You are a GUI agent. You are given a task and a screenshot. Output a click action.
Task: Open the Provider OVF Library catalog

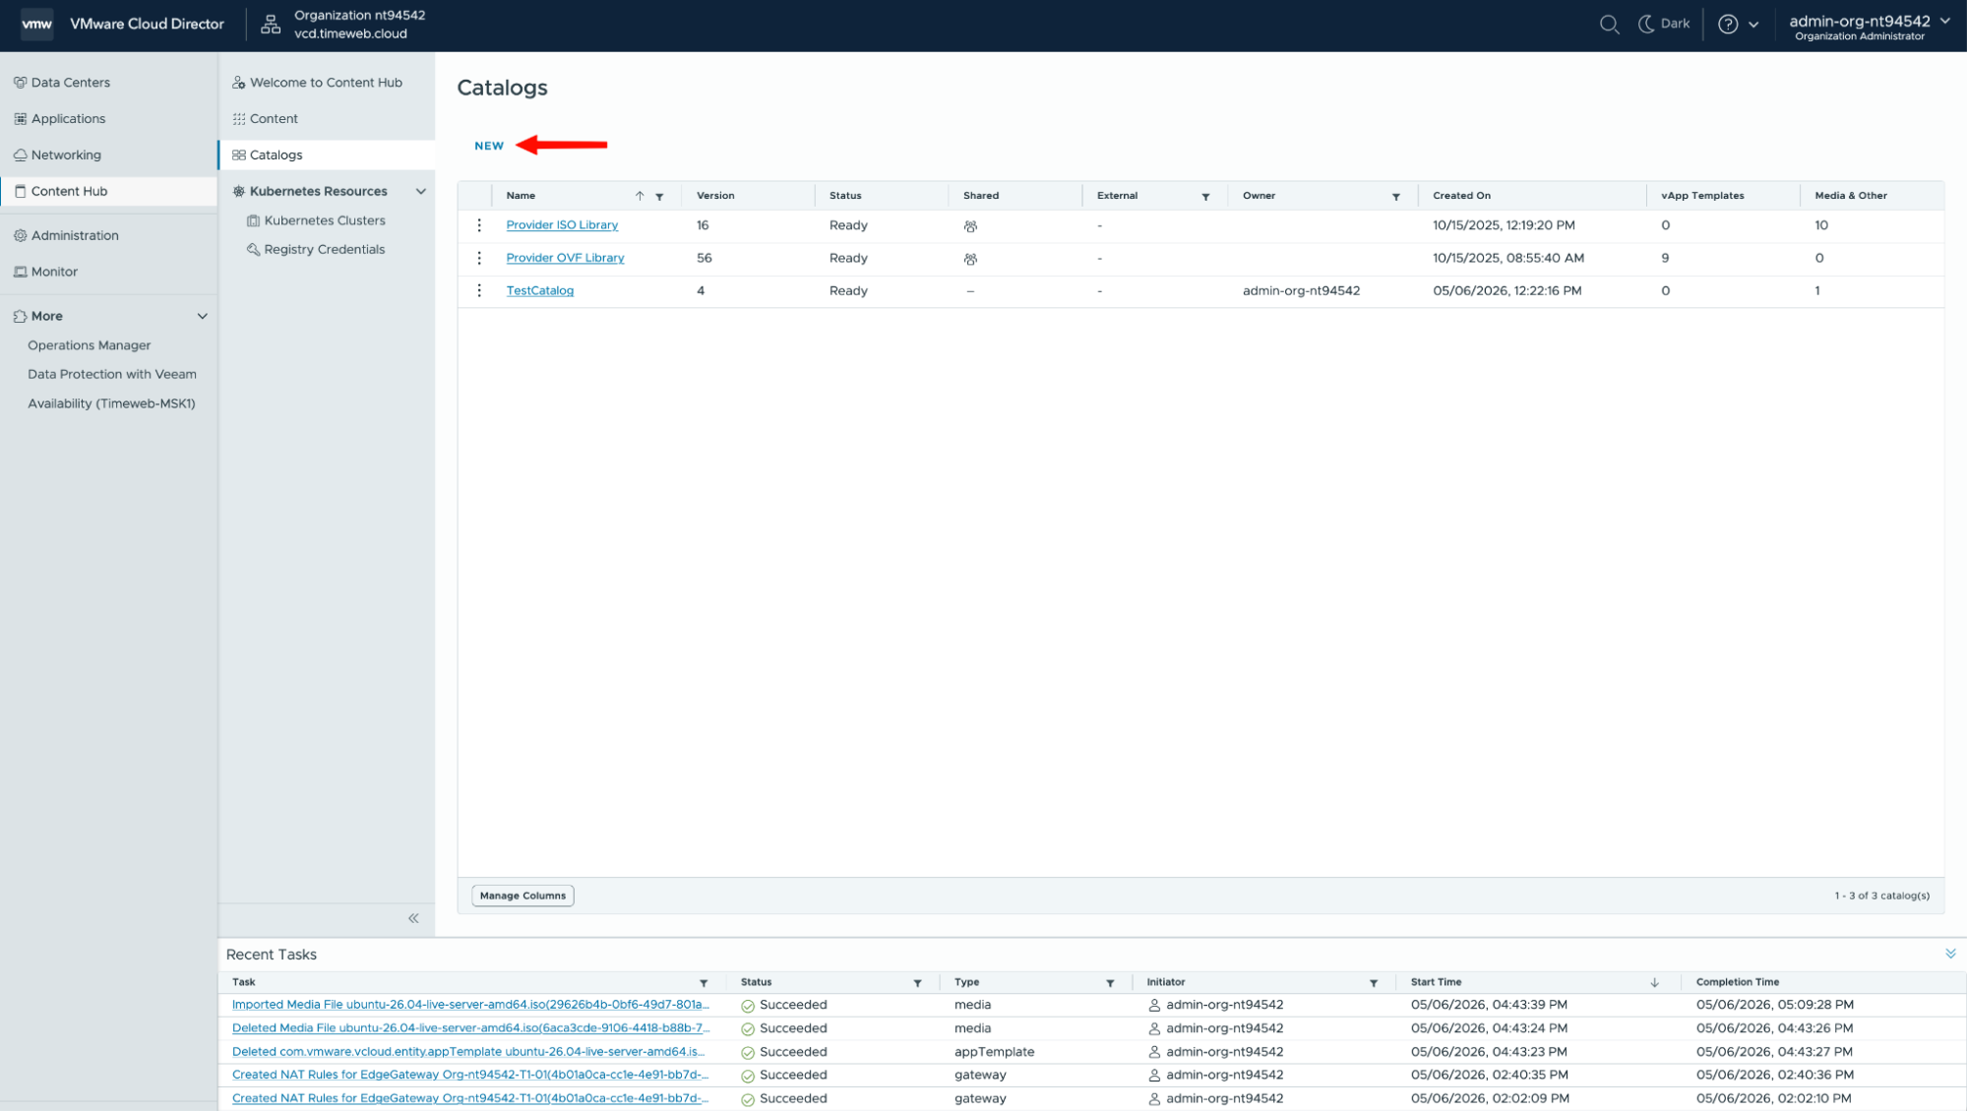(565, 259)
